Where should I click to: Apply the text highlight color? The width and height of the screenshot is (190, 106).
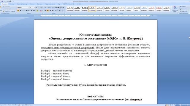click(x=37, y=11)
